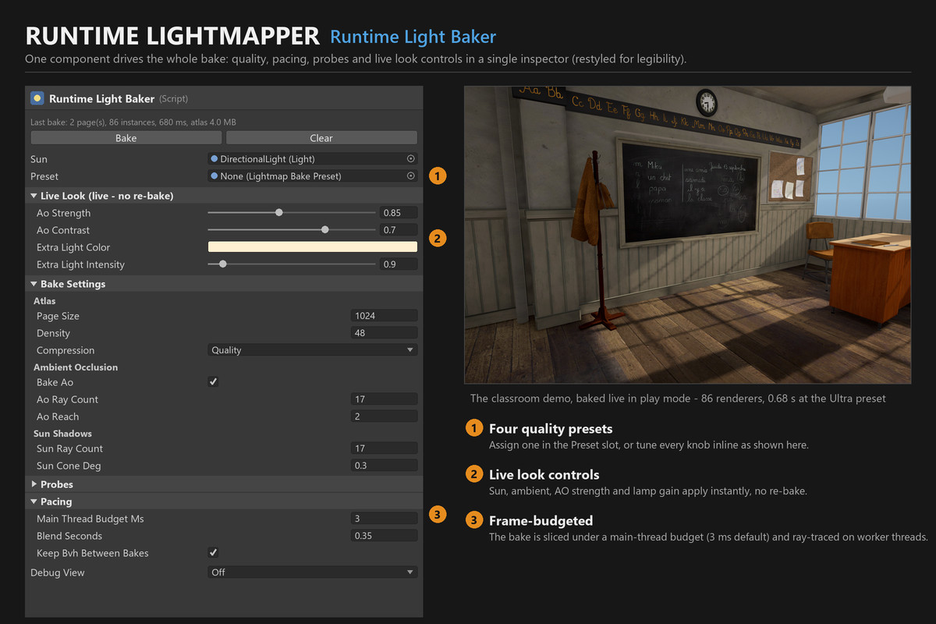Toggle Keep Bvh Between Bakes checkbox
The height and width of the screenshot is (624, 936).
coord(213,553)
